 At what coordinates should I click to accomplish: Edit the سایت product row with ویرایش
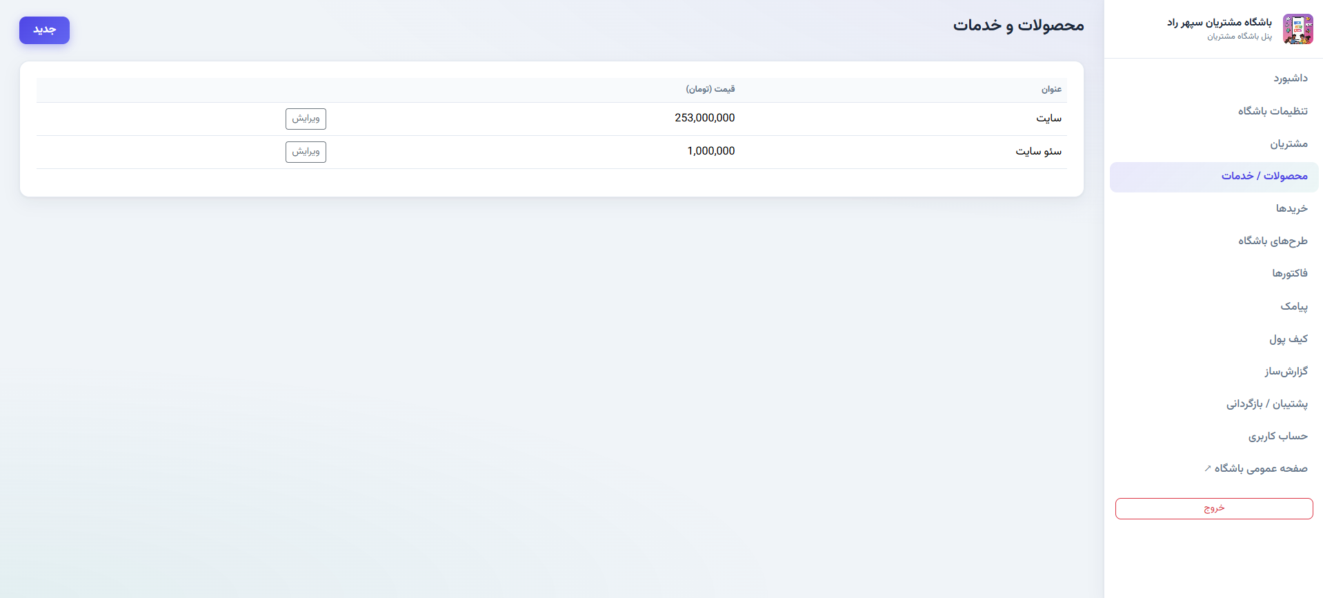click(306, 119)
